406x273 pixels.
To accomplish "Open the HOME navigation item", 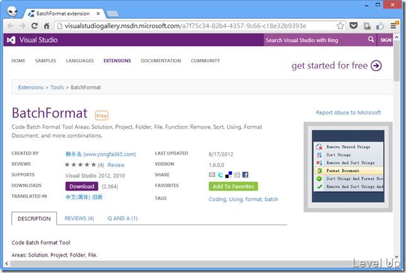I will click(18, 60).
